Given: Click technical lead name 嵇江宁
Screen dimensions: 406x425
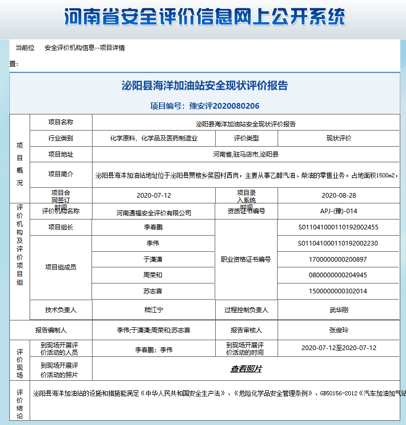Looking at the screenshot, I should [154, 310].
